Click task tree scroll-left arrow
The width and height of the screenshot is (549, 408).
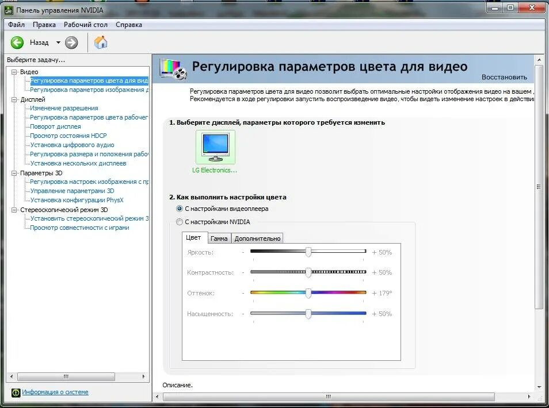(12, 376)
